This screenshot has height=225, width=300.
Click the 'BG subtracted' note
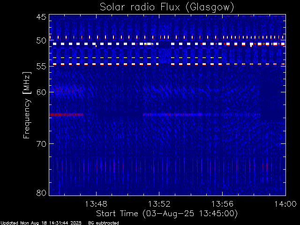104,223
